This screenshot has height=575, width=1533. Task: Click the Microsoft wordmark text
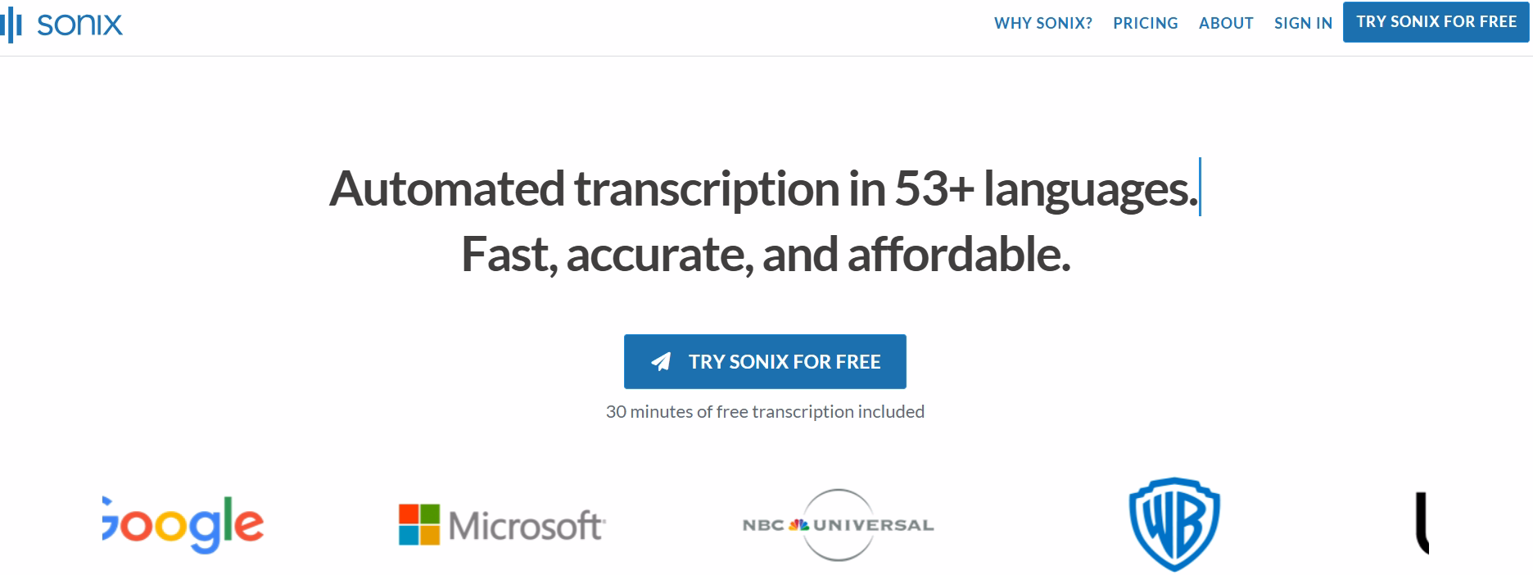(x=527, y=526)
